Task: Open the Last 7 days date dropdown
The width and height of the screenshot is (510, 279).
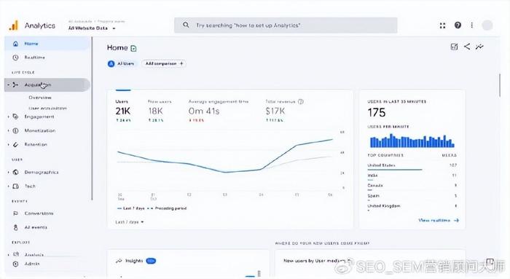Action: 130,222
